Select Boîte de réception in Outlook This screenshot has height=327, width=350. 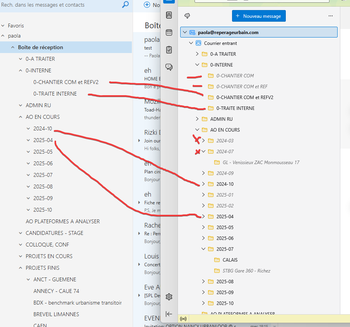(40, 47)
